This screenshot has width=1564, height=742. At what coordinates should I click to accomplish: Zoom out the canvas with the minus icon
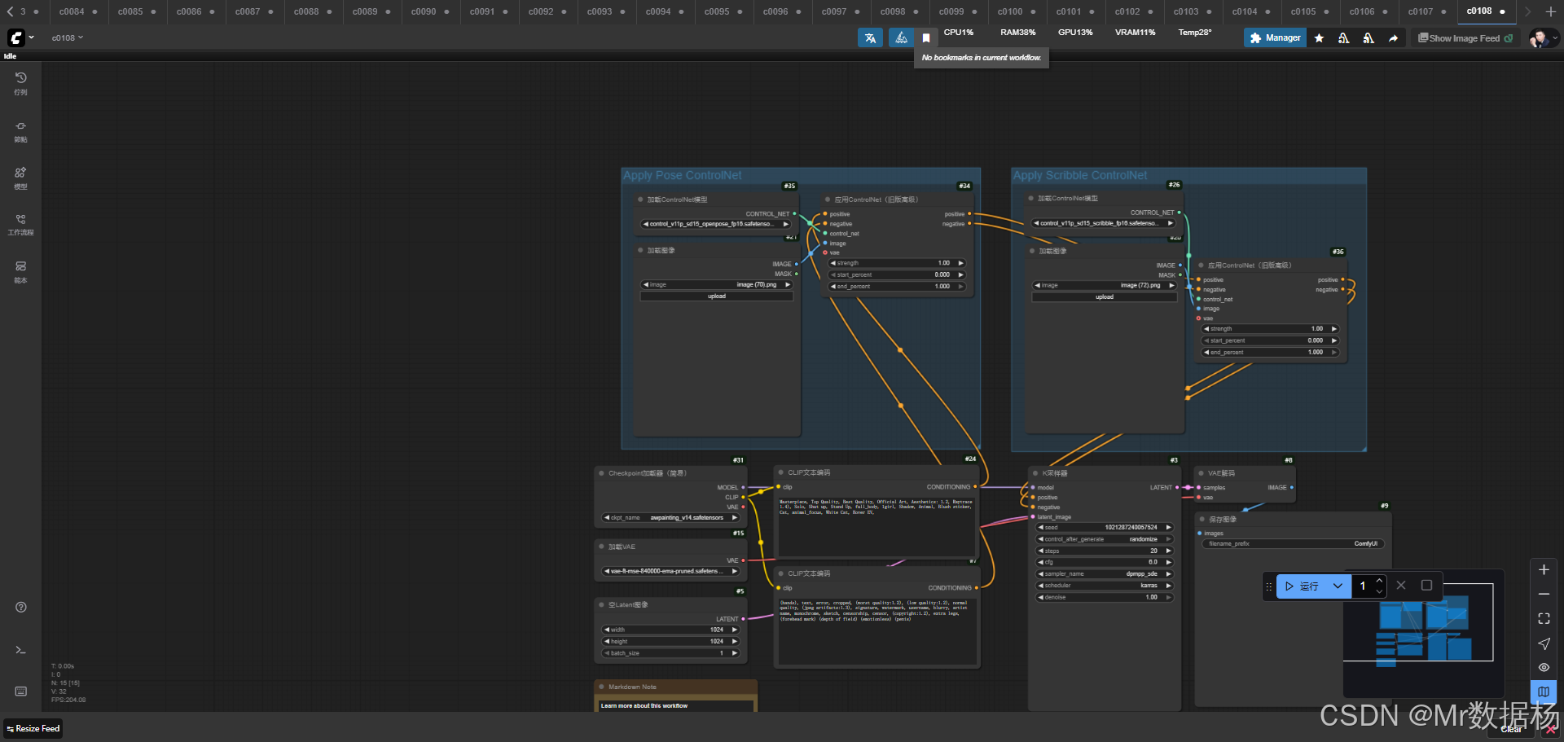point(1544,595)
